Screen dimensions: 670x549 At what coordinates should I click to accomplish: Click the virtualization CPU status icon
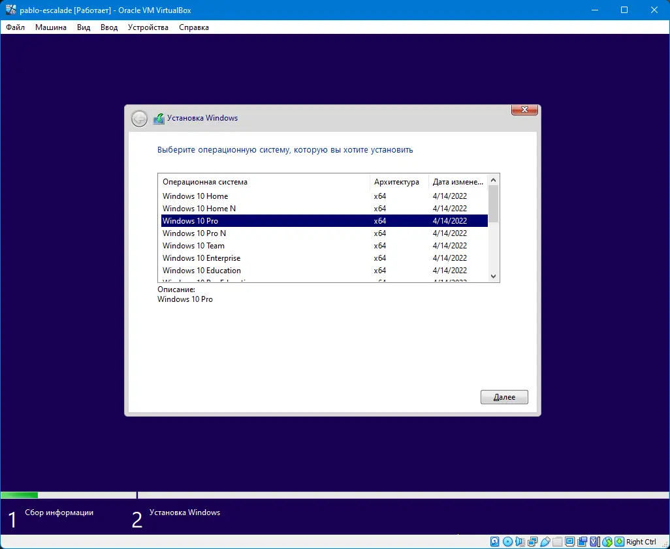(594, 542)
